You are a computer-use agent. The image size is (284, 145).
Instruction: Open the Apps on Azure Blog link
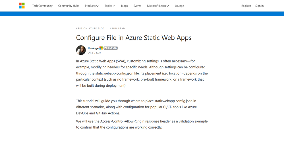(x=90, y=28)
